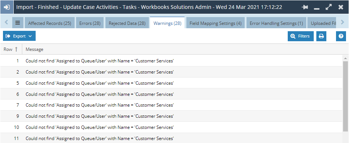Print the warnings list
349x143 pixels.
[x=321, y=36]
